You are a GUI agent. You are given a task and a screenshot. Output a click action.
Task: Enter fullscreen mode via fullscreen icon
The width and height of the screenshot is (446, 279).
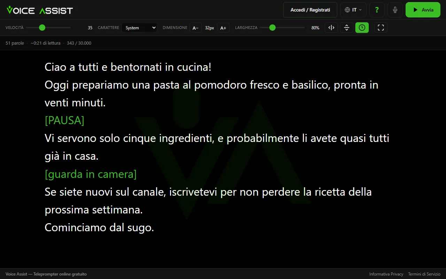click(381, 28)
